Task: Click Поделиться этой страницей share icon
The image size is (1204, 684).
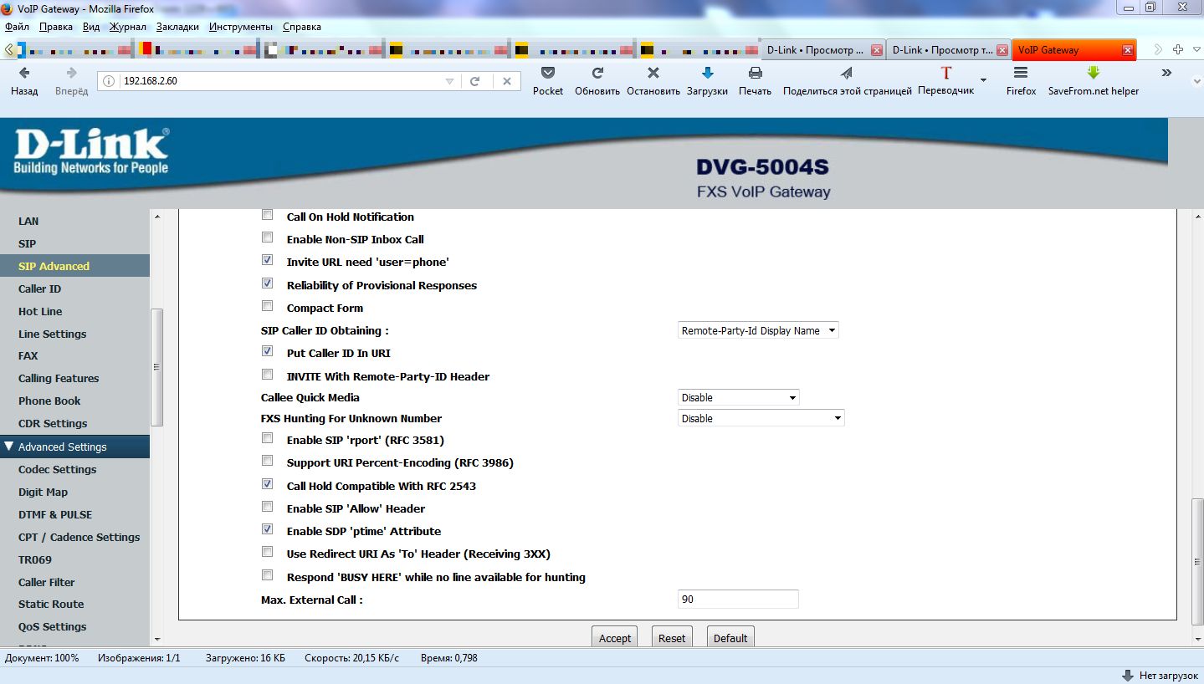Action: click(847, 73)
